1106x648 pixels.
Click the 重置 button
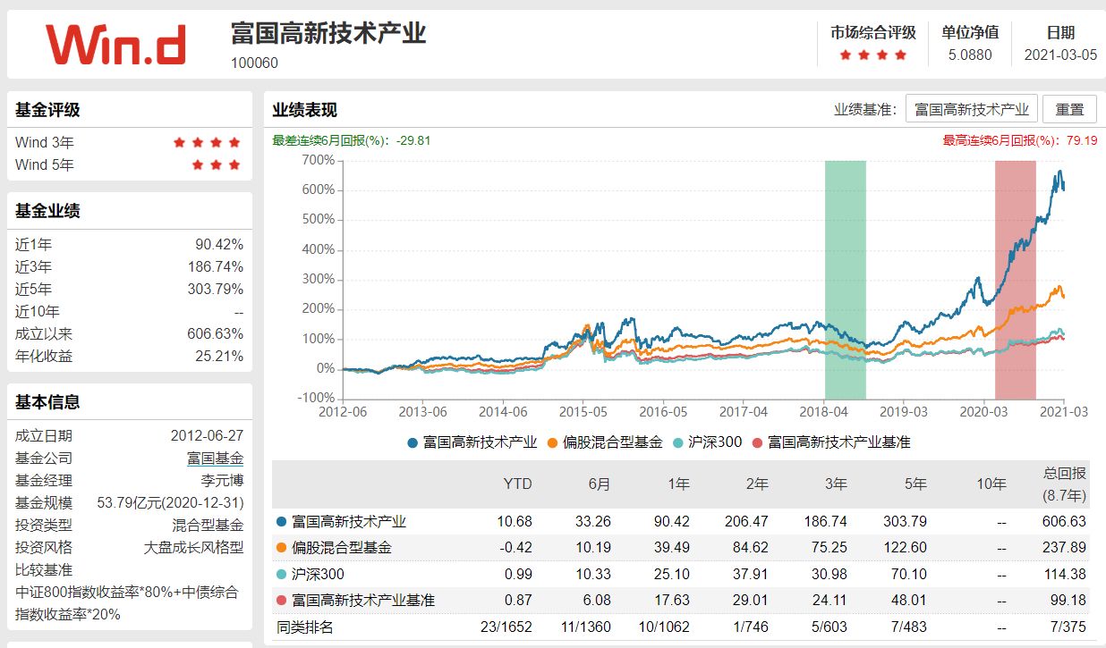[x=1069, y=109]
